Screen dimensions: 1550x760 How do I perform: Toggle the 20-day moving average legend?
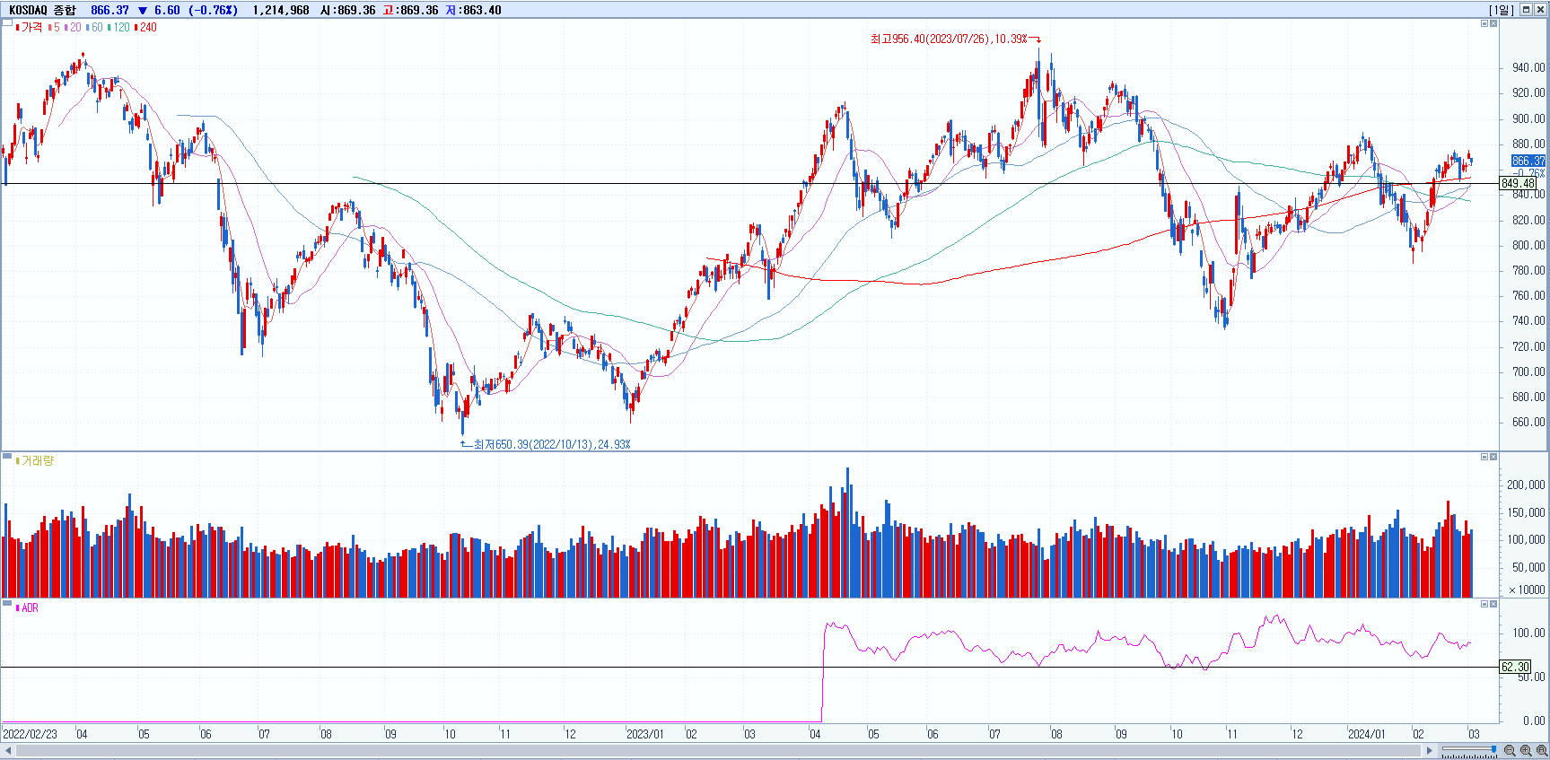[73, 28]
